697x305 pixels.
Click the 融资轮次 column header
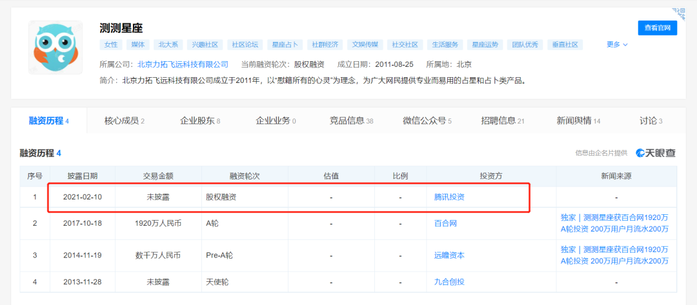pyautogui.click(x=245, y=176)
